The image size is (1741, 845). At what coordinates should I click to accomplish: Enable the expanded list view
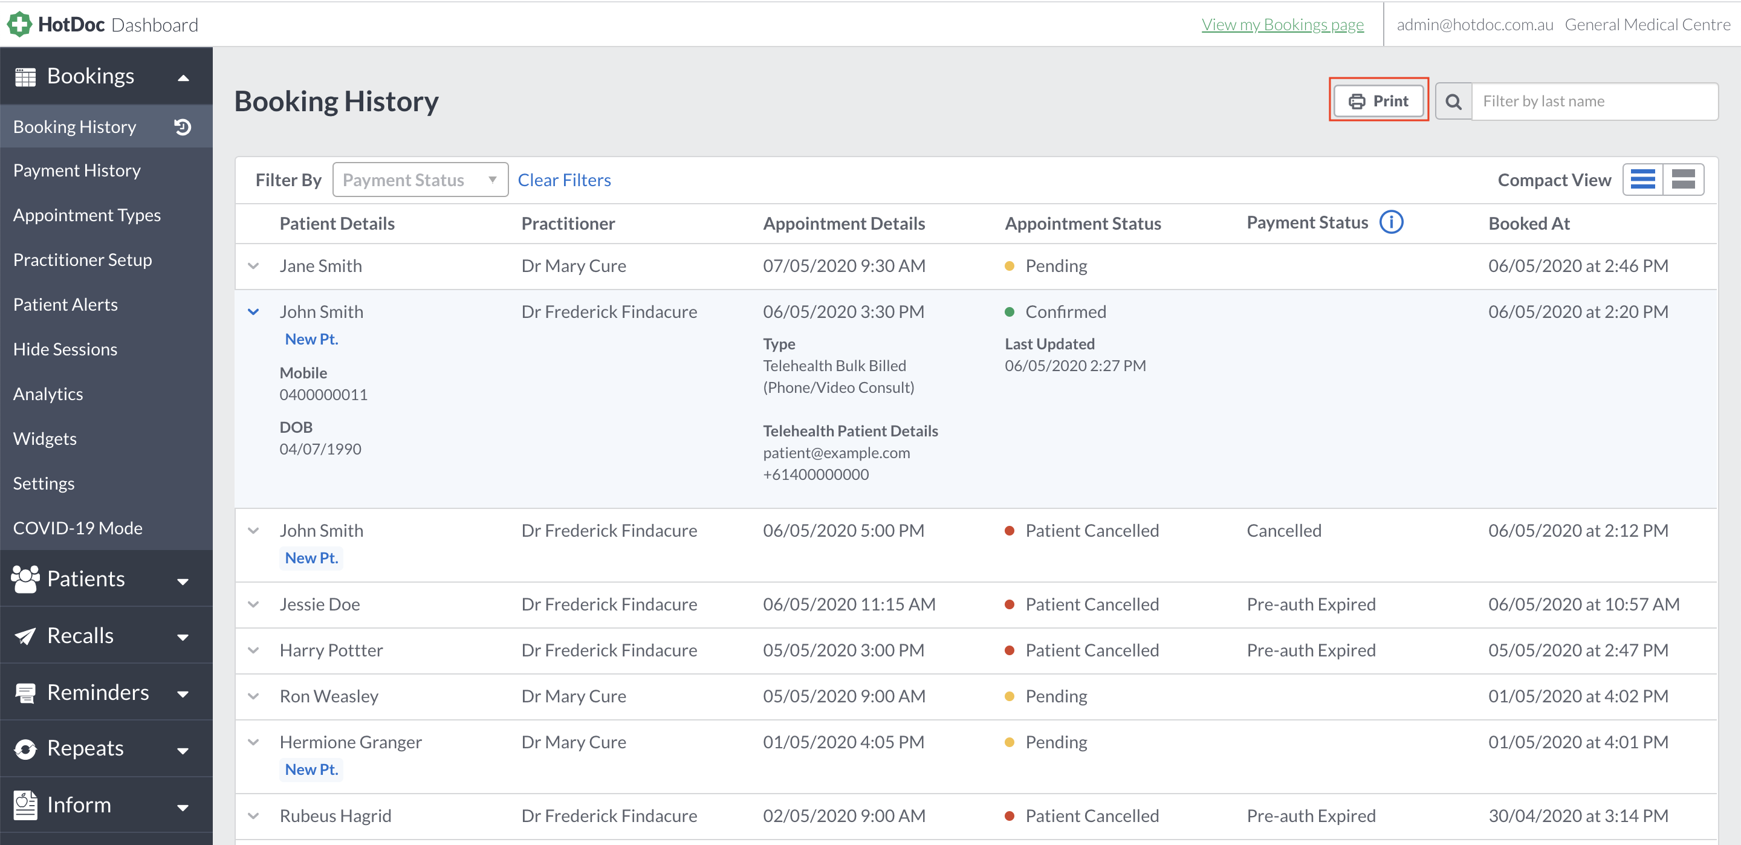click(1644, 179)
